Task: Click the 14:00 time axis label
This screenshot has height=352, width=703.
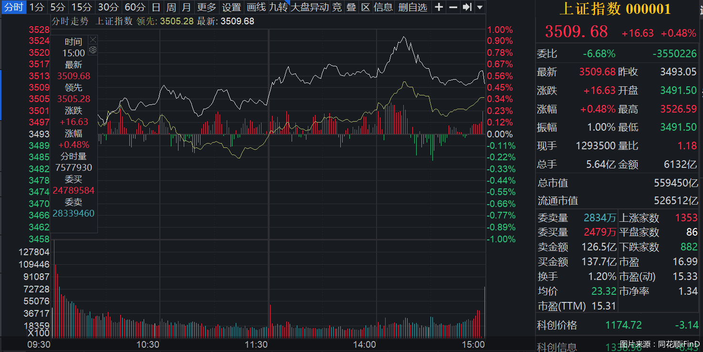Action: click(x=364, y=344)
